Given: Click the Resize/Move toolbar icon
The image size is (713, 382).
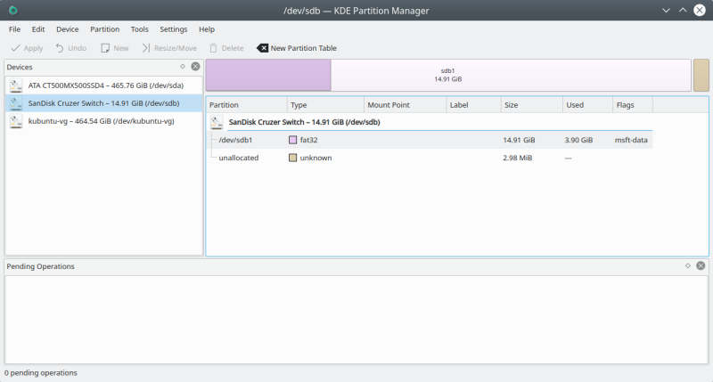Looking at the screenshot, I should point(146,48).
